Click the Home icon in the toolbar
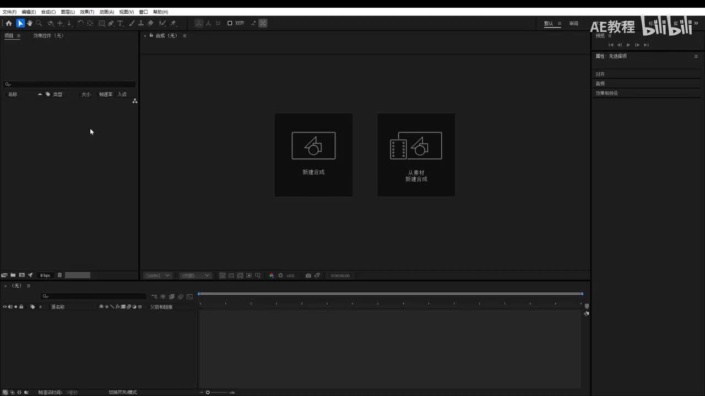 click(9, 23)
